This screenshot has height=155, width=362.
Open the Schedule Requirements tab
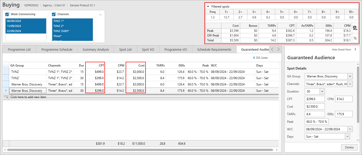pos(214,49)
